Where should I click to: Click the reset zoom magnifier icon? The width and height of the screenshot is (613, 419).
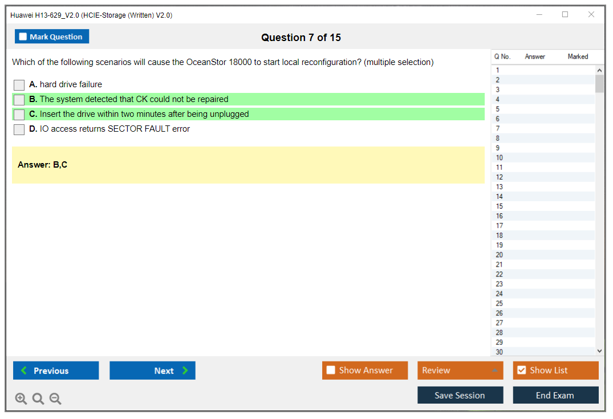pyautogui.click(x=38, y=399)
